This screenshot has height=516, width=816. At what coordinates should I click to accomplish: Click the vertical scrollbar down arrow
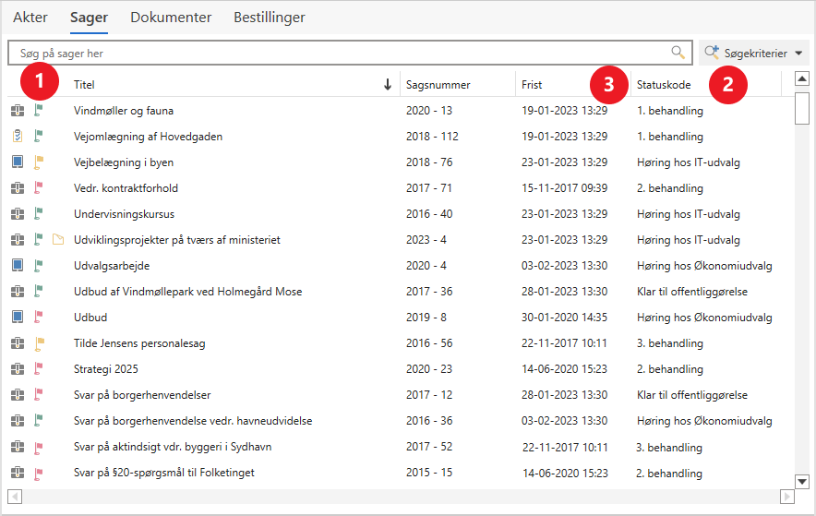tap(802, 481)
